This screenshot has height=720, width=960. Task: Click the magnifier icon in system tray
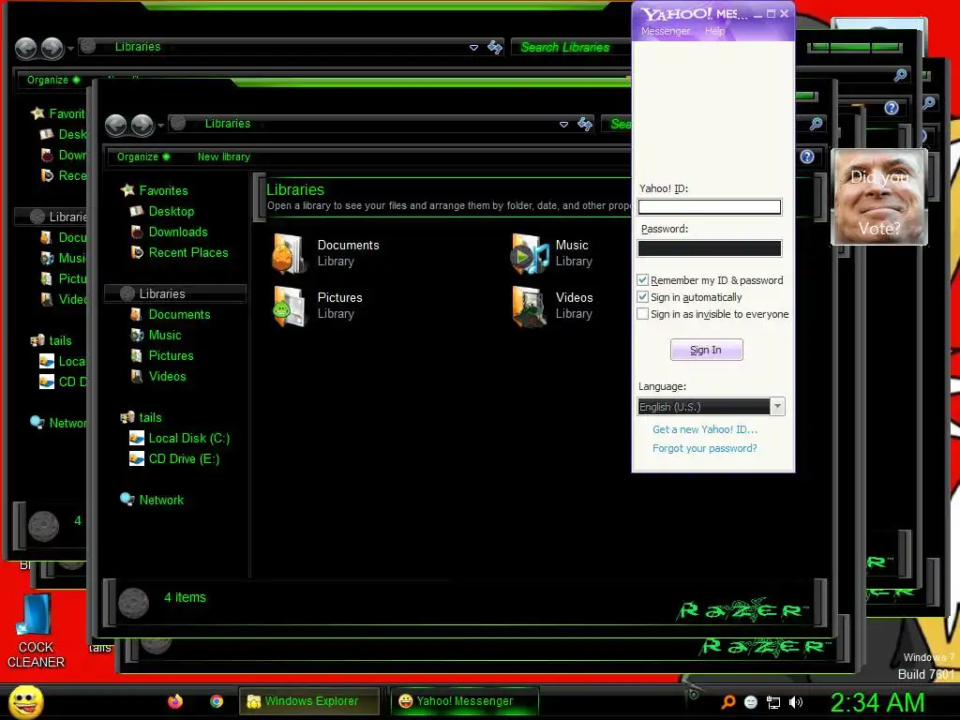728,701
